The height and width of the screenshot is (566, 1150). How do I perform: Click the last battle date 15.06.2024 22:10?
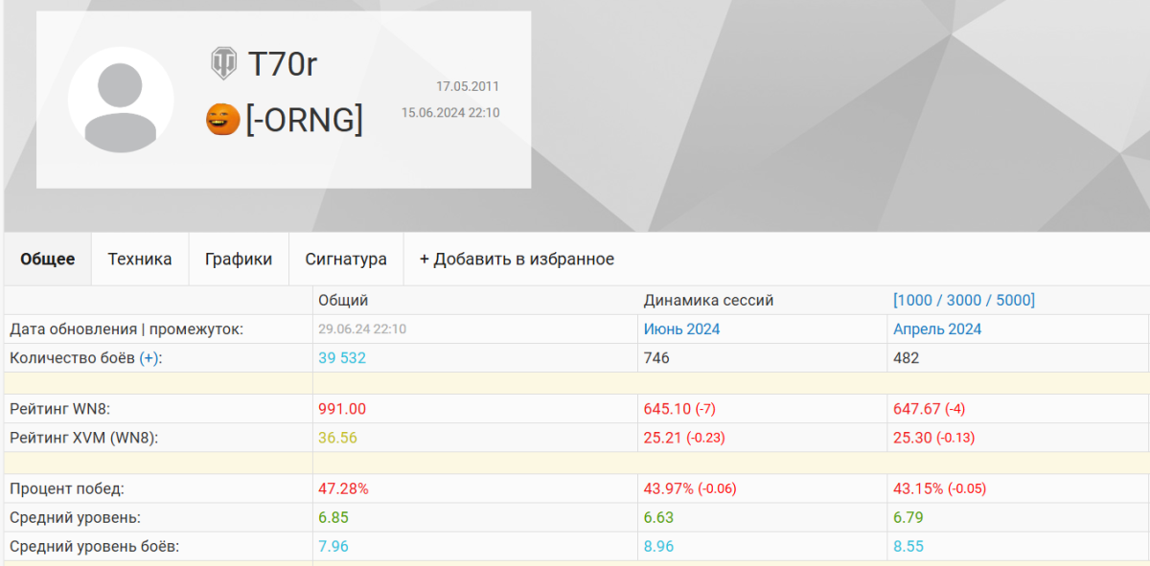click(450, 112)
